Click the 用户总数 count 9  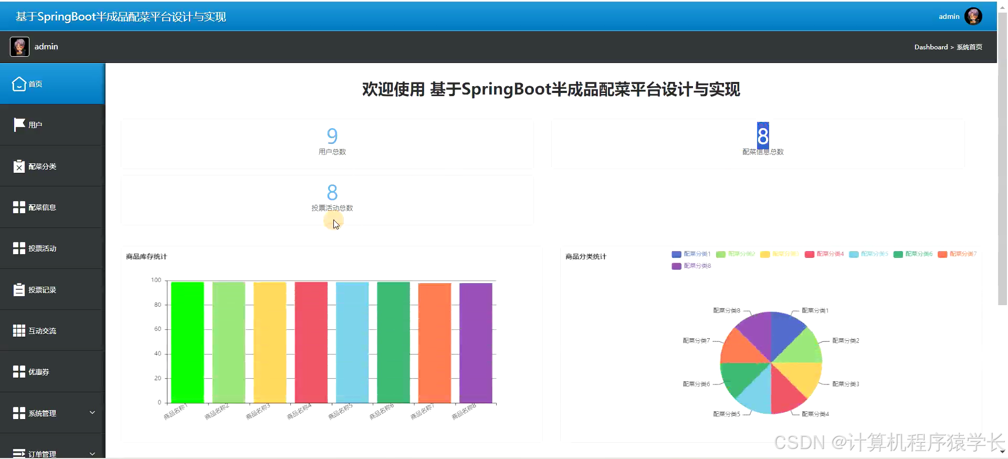(332, 136)
